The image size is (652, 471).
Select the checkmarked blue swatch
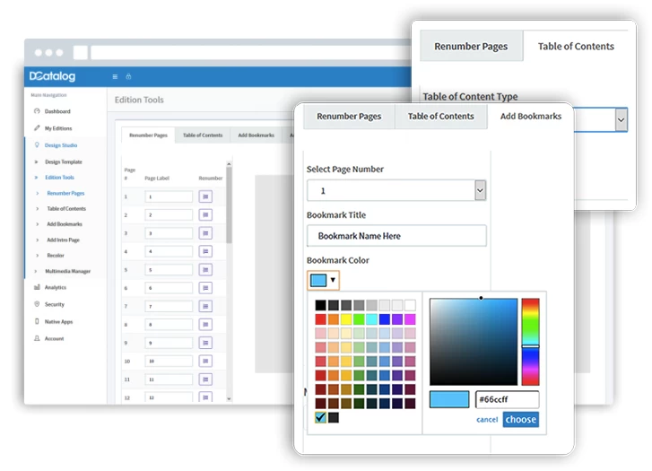coord(320,417)
